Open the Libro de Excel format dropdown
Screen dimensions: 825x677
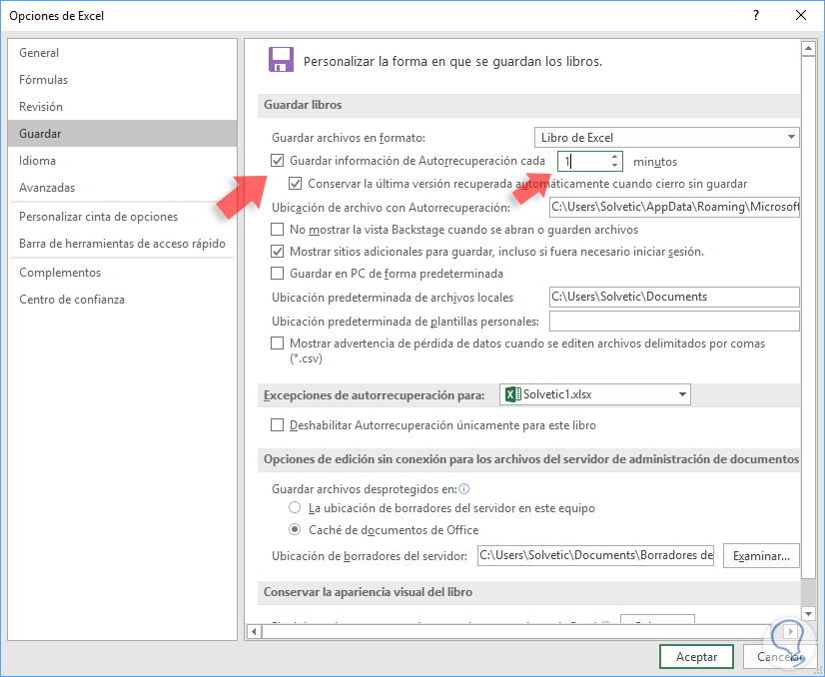point(666,137)
